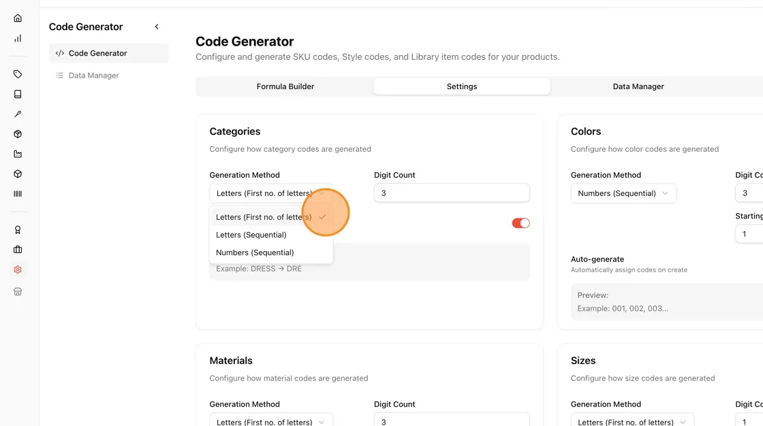
Task: Open the tag icon in sidebar
Action: pos(18,74)
